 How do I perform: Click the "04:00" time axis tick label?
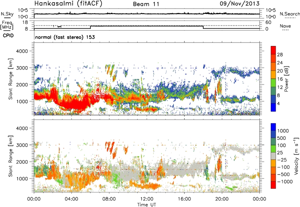click(71, 199)
